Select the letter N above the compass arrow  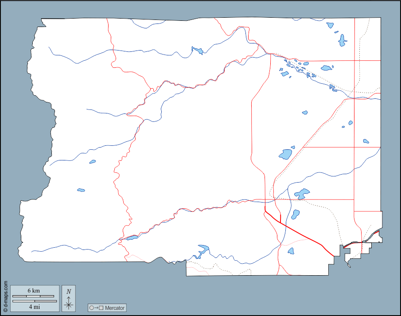[68, 291]
